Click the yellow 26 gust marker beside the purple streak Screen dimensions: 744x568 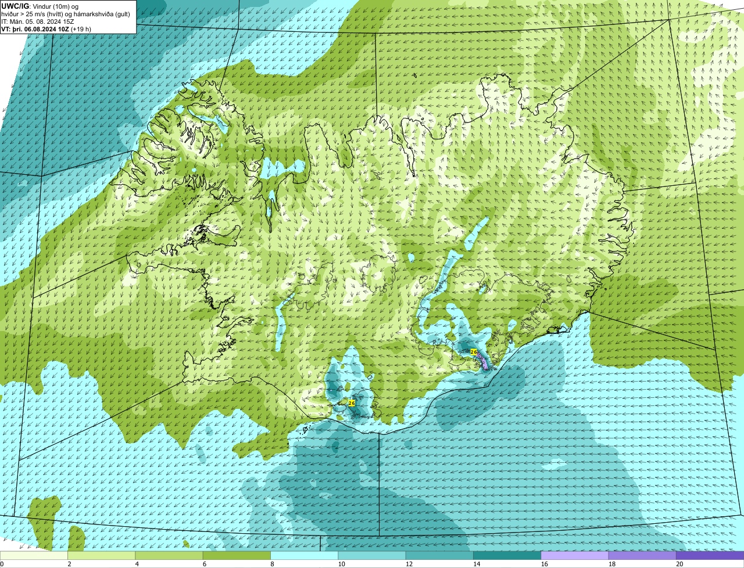473,352
